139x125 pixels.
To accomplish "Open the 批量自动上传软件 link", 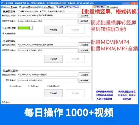I will click(127, 95).
